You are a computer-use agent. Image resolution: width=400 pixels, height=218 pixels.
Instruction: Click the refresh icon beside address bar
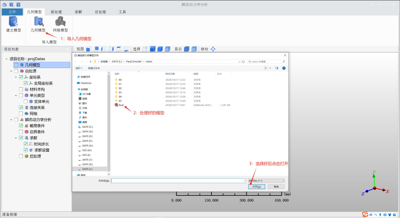point(243,62)
